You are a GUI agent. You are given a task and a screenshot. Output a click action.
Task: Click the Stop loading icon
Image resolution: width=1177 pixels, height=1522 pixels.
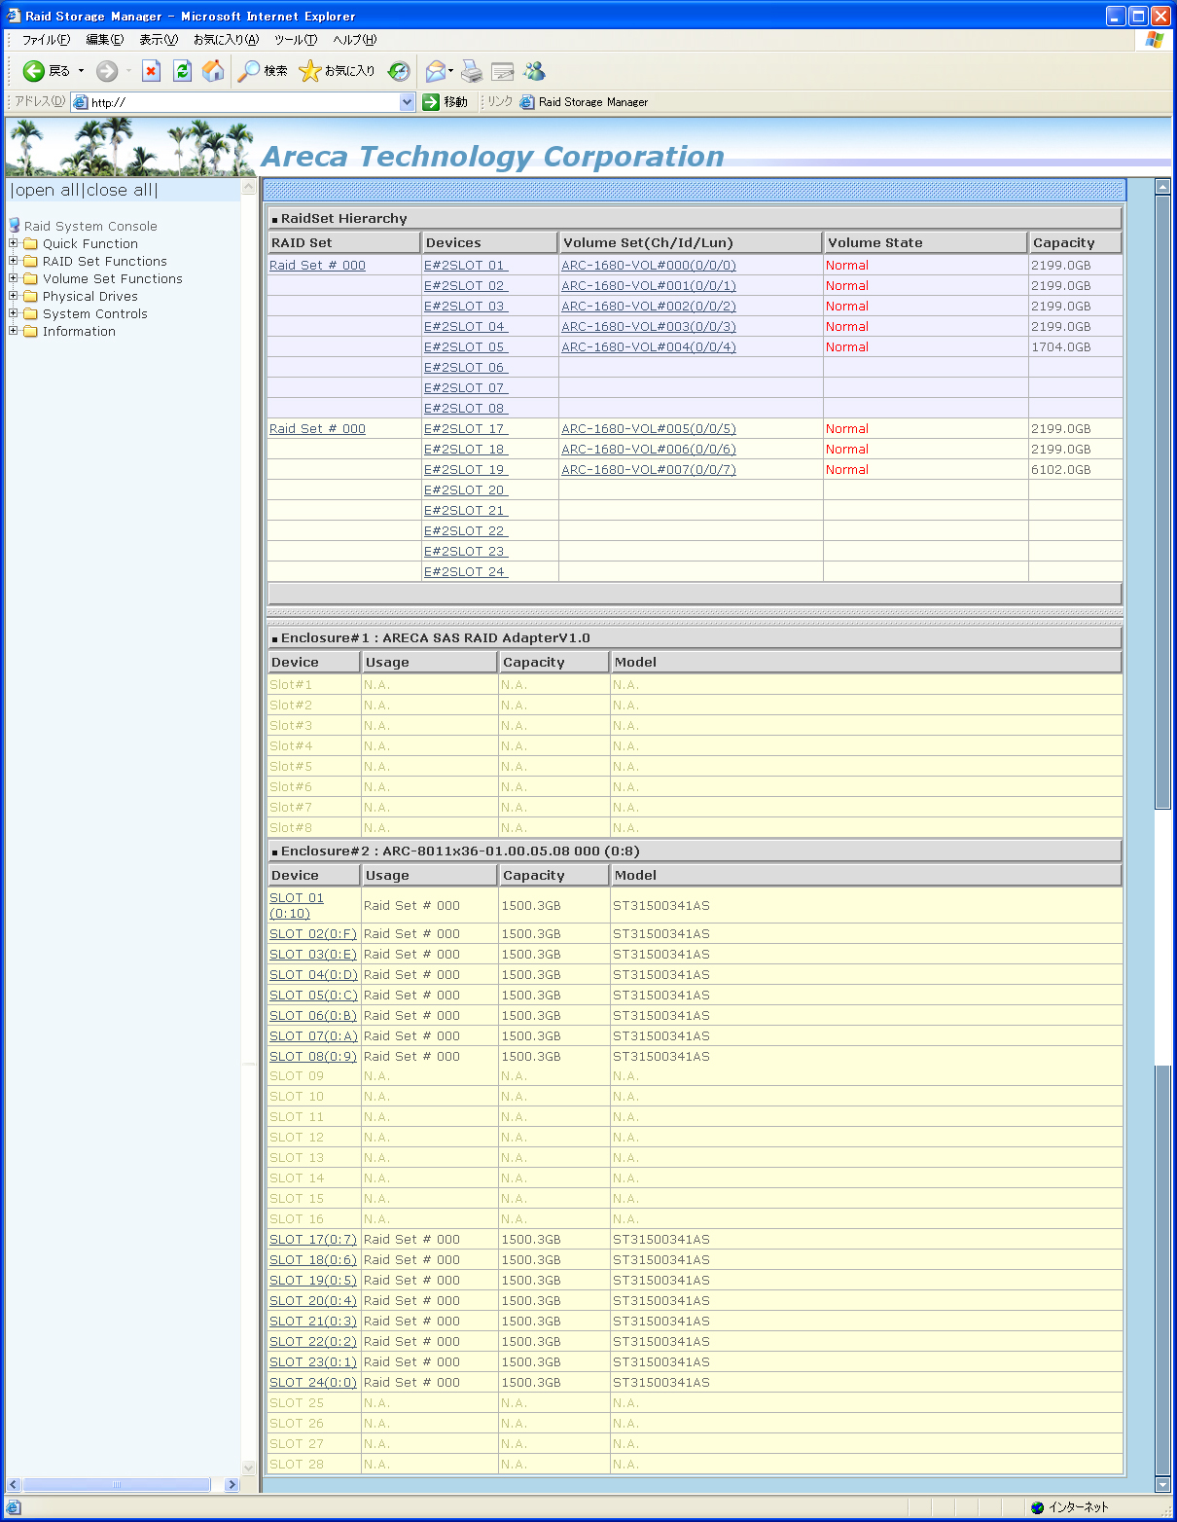(151, 71)
